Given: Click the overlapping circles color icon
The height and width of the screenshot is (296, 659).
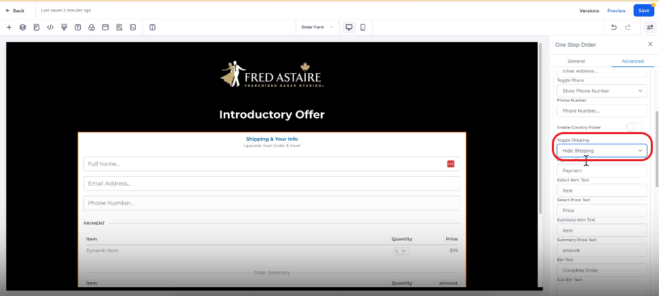Looking at the screenshot, I should (x=92, y=27).
